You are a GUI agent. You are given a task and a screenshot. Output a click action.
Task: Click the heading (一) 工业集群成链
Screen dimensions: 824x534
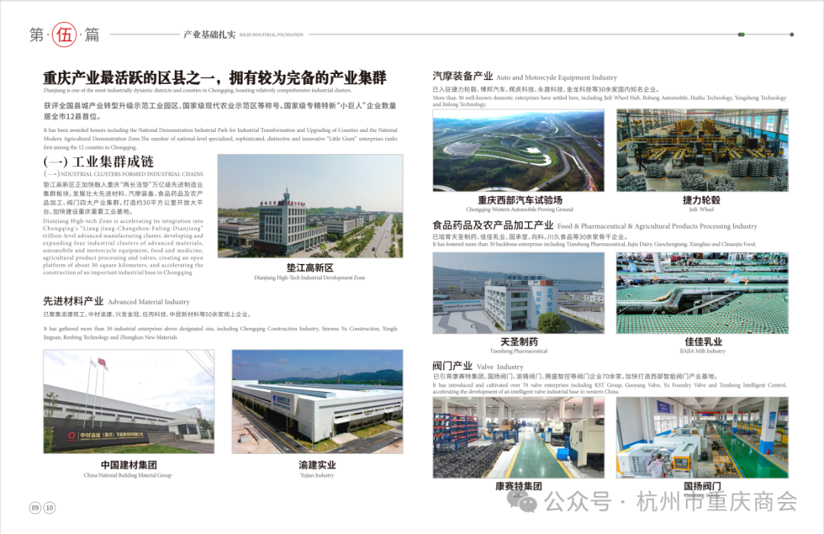click(x=98, y=162)
